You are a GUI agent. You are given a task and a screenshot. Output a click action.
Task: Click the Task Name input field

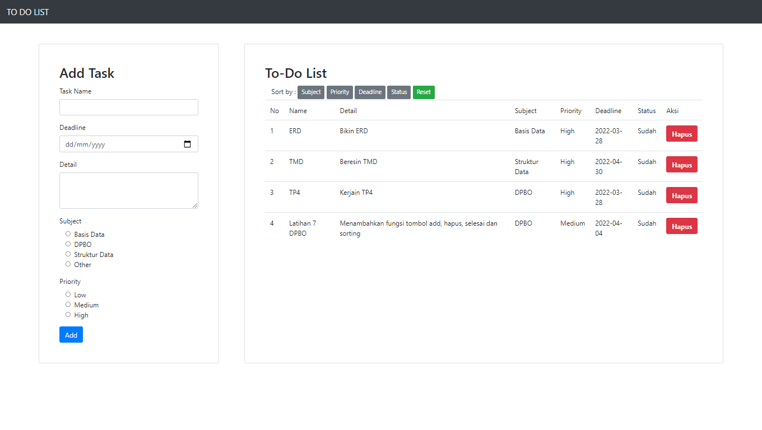128,107
